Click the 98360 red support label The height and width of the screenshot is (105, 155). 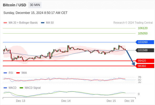tap(145, 66)
